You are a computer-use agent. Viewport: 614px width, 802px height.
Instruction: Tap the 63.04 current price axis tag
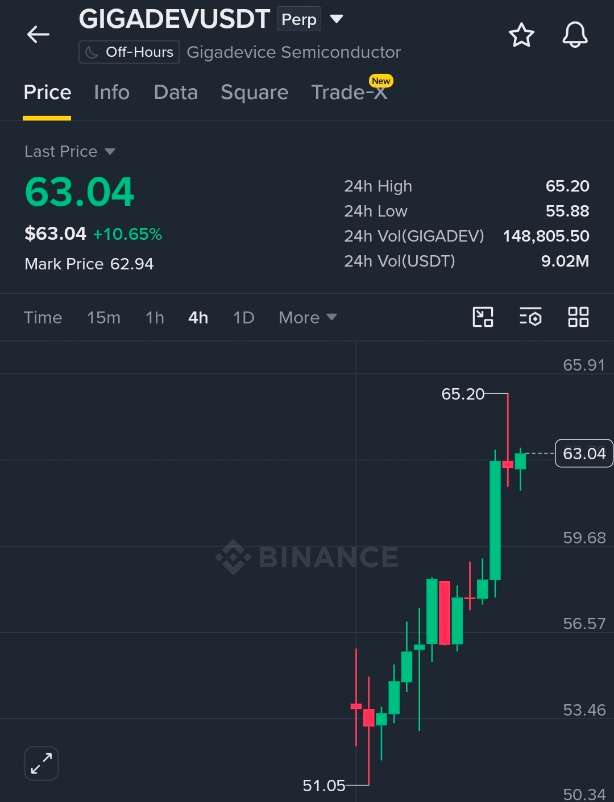(584, 454)
